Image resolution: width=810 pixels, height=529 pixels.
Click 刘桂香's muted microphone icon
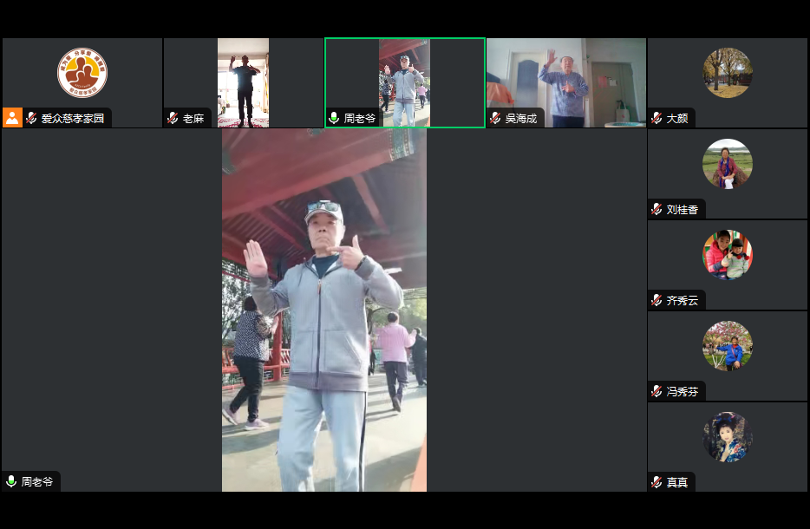point(656,209)
